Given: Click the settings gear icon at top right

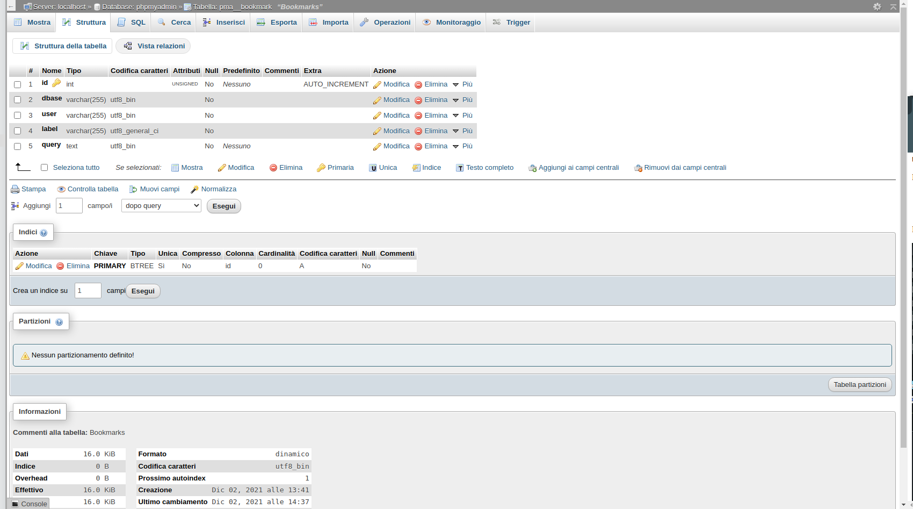Looking at the screenshot, I should coord(877,7).
